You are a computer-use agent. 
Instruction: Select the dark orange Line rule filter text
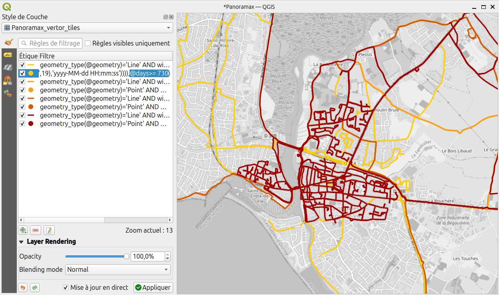(x=105, y=98)
